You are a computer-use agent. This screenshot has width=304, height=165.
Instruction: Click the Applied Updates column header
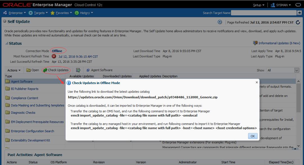[150, 76]
